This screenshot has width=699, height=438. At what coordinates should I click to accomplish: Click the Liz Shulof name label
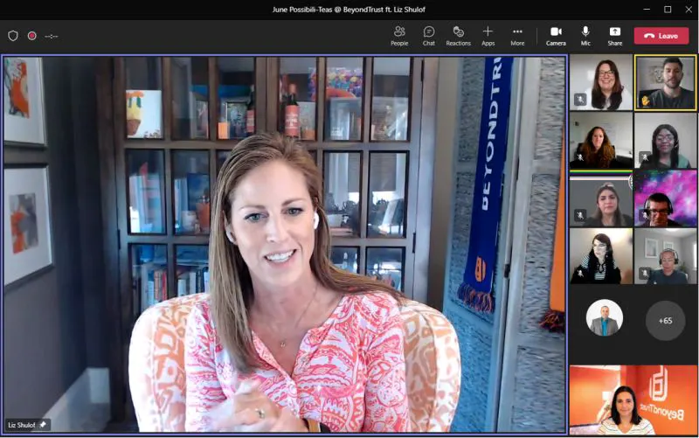click(21, 425)
